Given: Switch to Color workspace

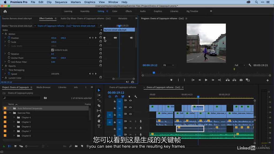Looking at the screenshot, I should click(115, 11).
